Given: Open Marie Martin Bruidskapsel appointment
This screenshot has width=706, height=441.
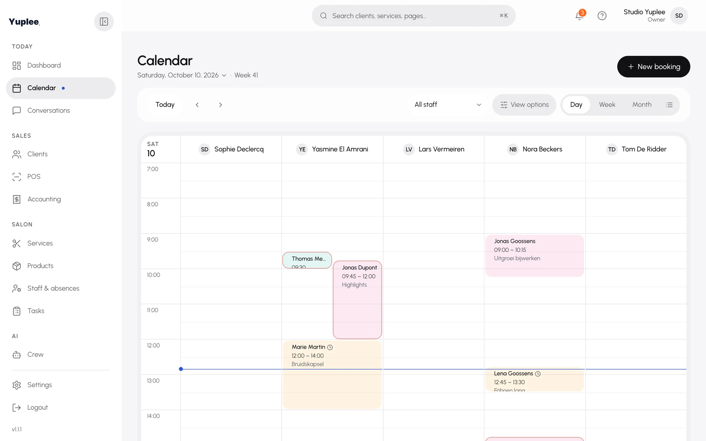Looking at the screenshot, I should 332,375.
